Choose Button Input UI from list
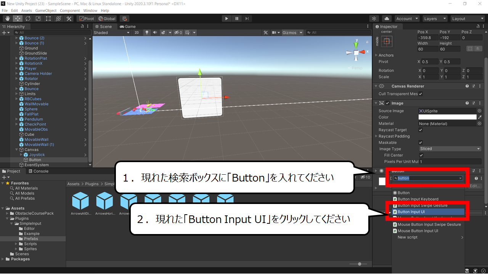The width and height of the screenshot is (488, 274). point(428,212)
